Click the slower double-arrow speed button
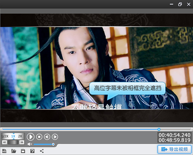This screenshot has height=155, width=193. [4, 142]
